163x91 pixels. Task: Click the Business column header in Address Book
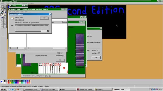(65, 22)
